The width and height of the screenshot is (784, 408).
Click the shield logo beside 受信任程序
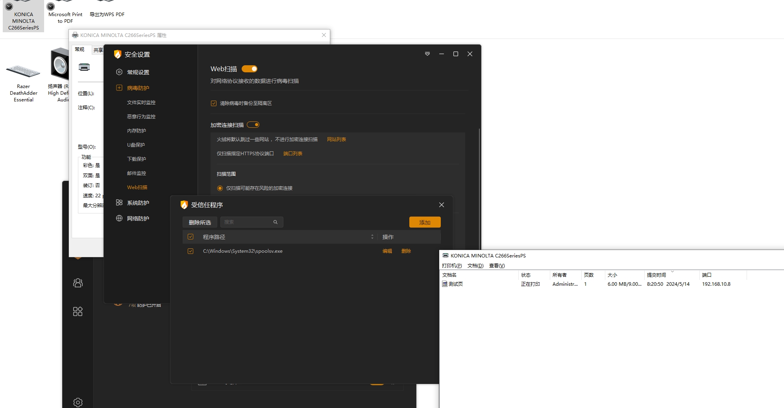point(184,205)
